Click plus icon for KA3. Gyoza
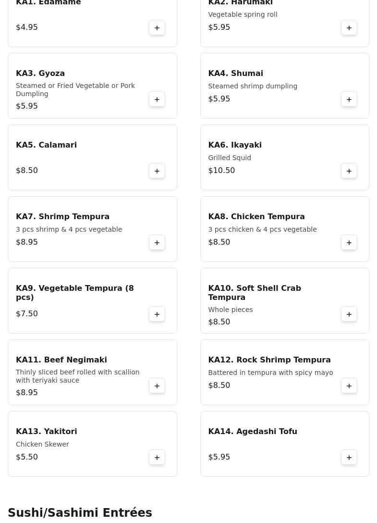This screenshot has height=523, width=377. tap(157, 100)
